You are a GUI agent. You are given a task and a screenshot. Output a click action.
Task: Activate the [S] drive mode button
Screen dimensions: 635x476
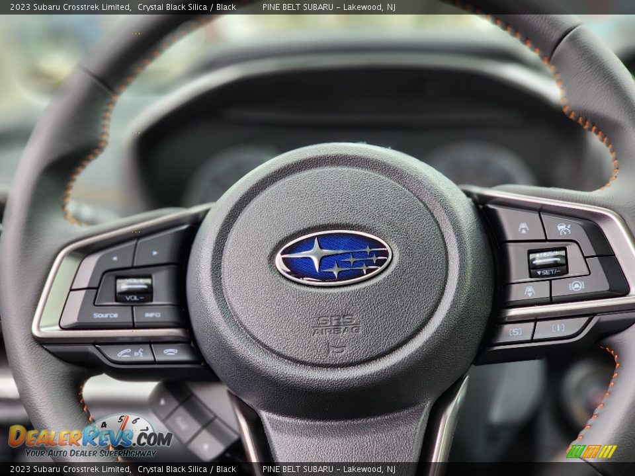point(515,332)
